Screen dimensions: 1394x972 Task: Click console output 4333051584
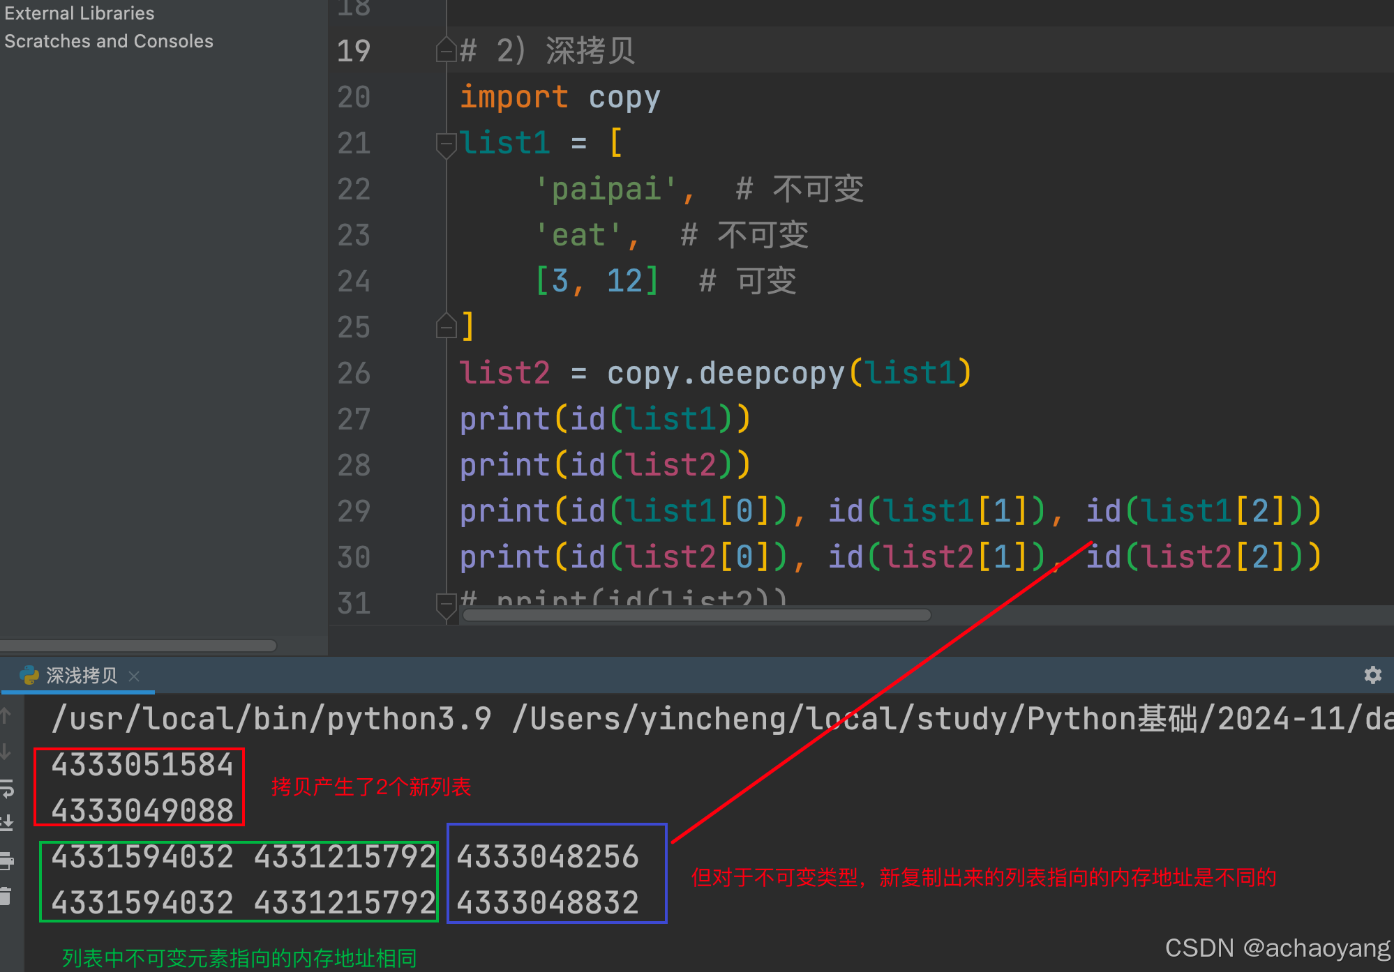[142, 765]
